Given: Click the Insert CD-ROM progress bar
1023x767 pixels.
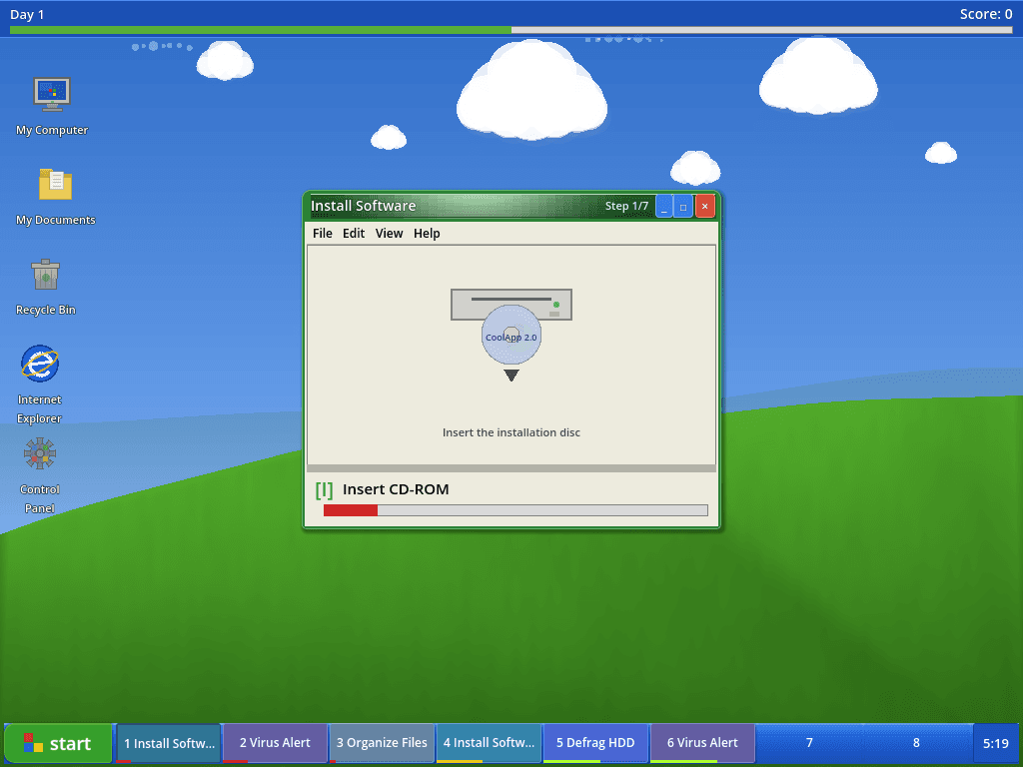Looking at the screenshot, I should 515,509.
